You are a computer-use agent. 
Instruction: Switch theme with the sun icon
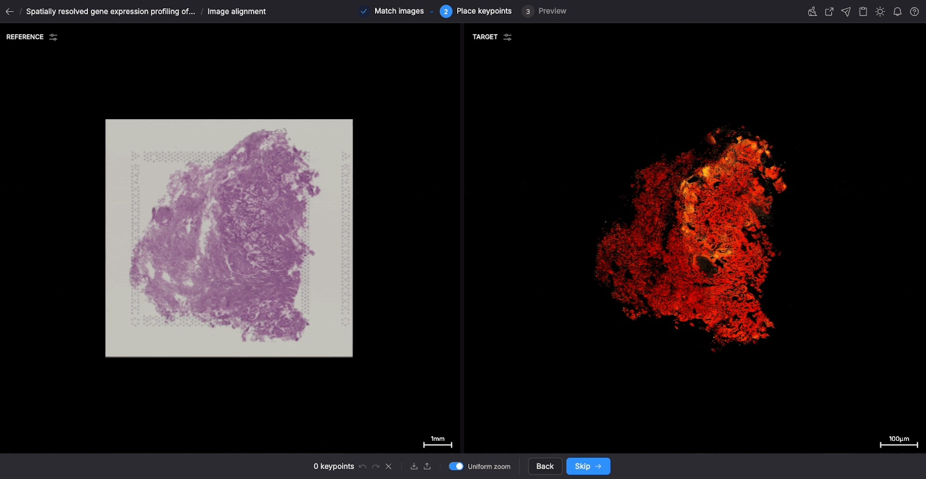pos(880,12)
